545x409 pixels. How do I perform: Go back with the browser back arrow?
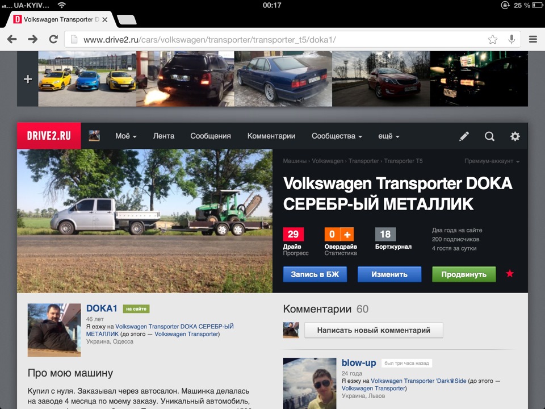point(12,39)
